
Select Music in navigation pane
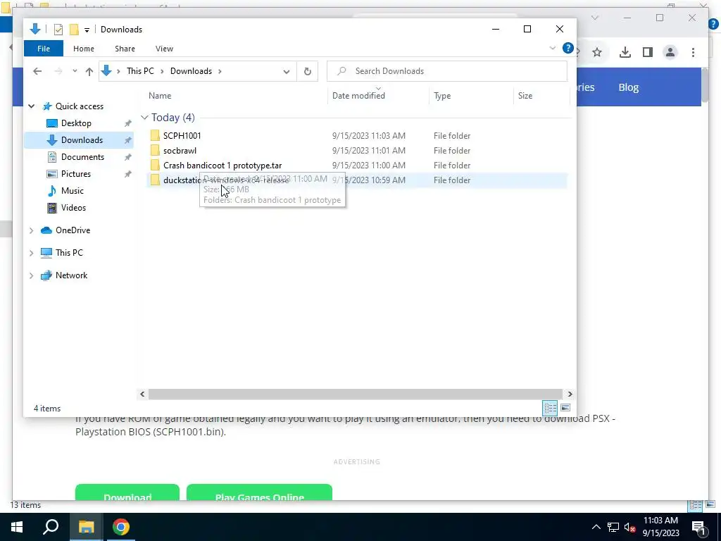[73, 191]
